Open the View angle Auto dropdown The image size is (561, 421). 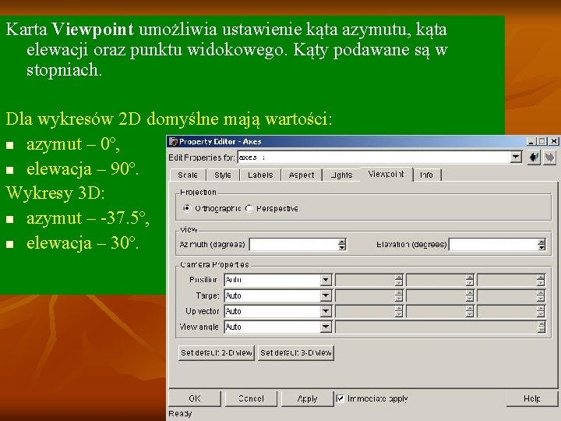[x=326, y=327]
